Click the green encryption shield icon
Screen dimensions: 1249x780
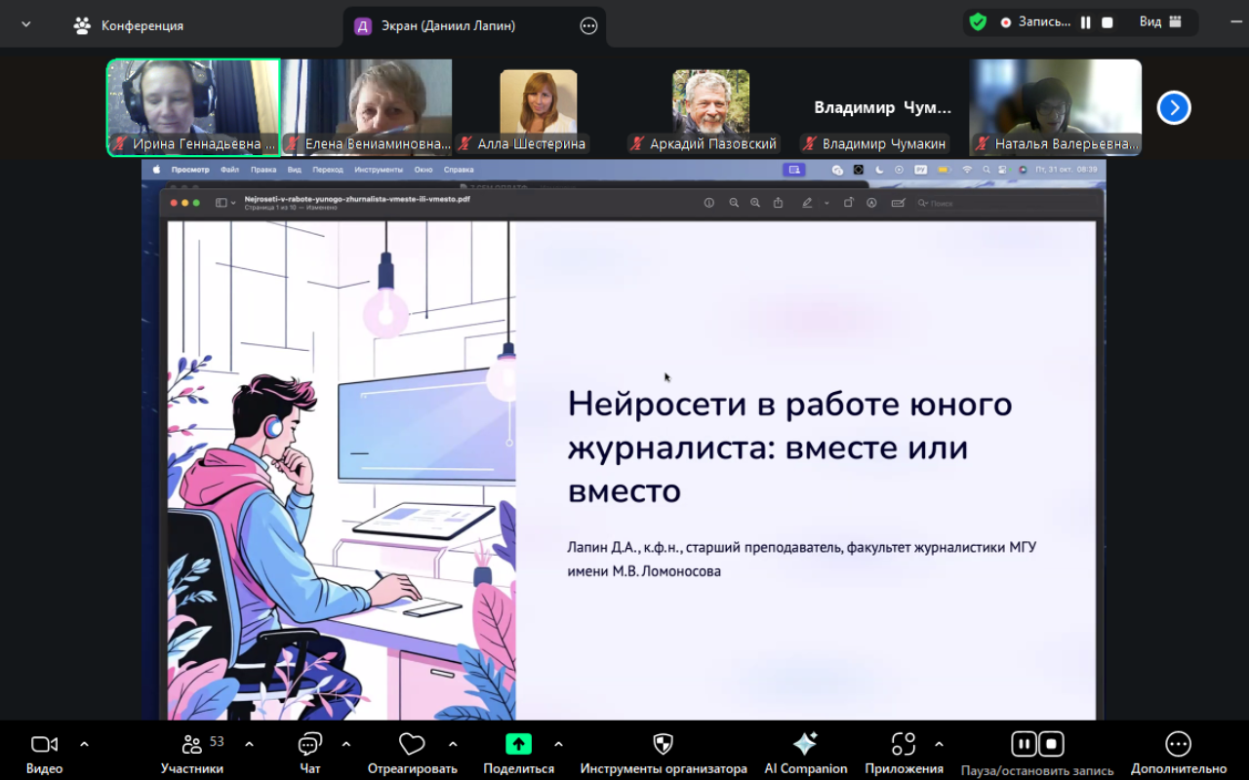click(978, 22)
